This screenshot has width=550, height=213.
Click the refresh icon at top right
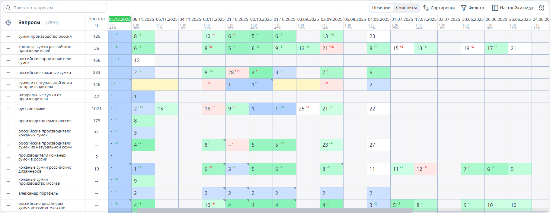click(x=542, y=8)
